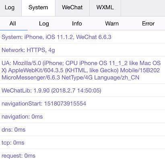Click the MicroMessenger/6.6.3 NetType line
Image resolution: width=165 pixels, height=159 pixels.
pos(70,77)
